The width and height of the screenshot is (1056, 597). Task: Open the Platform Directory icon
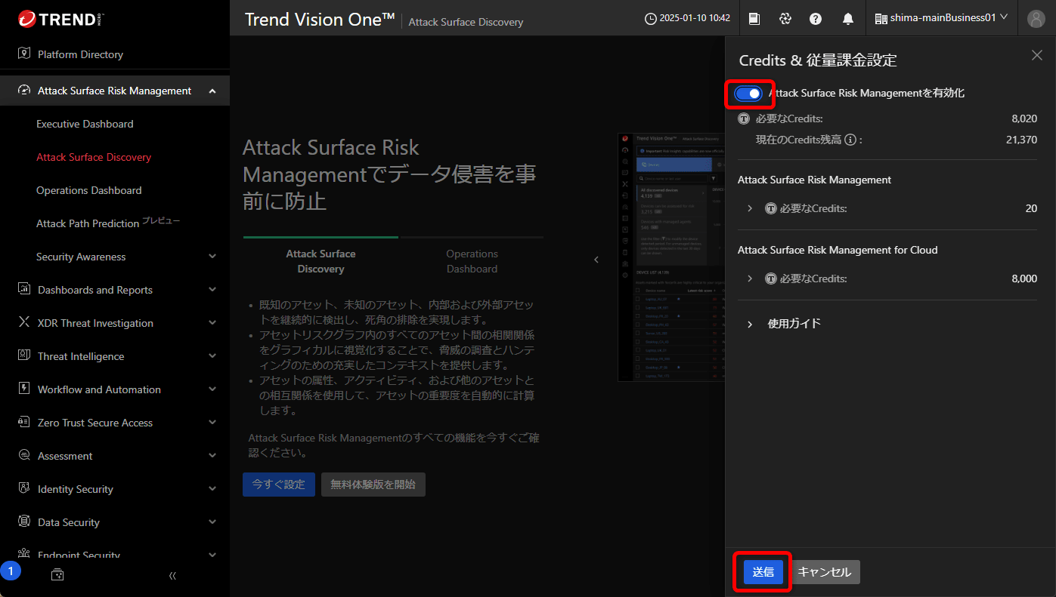(23, 54)
